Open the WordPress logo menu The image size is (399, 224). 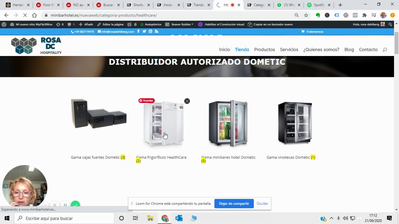pyautogui.click(x=4, y=24)
